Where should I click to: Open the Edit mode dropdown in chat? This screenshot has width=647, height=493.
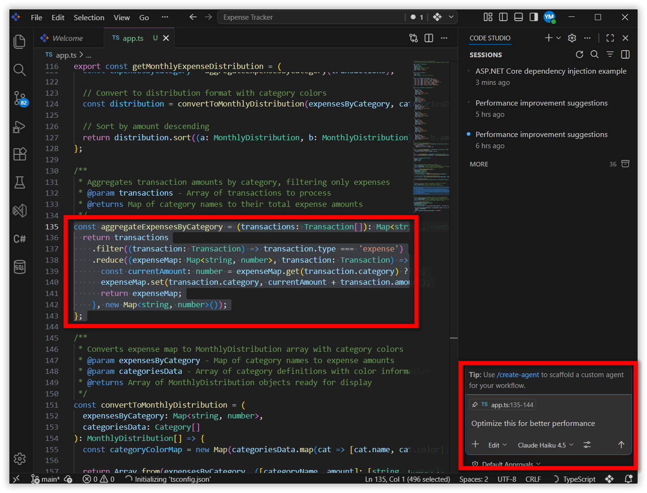click(x=497, y=445)
